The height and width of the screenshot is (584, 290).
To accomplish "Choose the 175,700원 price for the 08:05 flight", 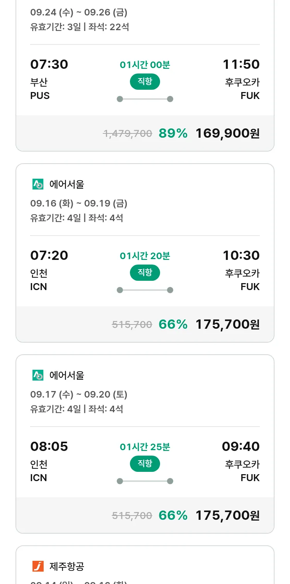I will click(227, 516).
